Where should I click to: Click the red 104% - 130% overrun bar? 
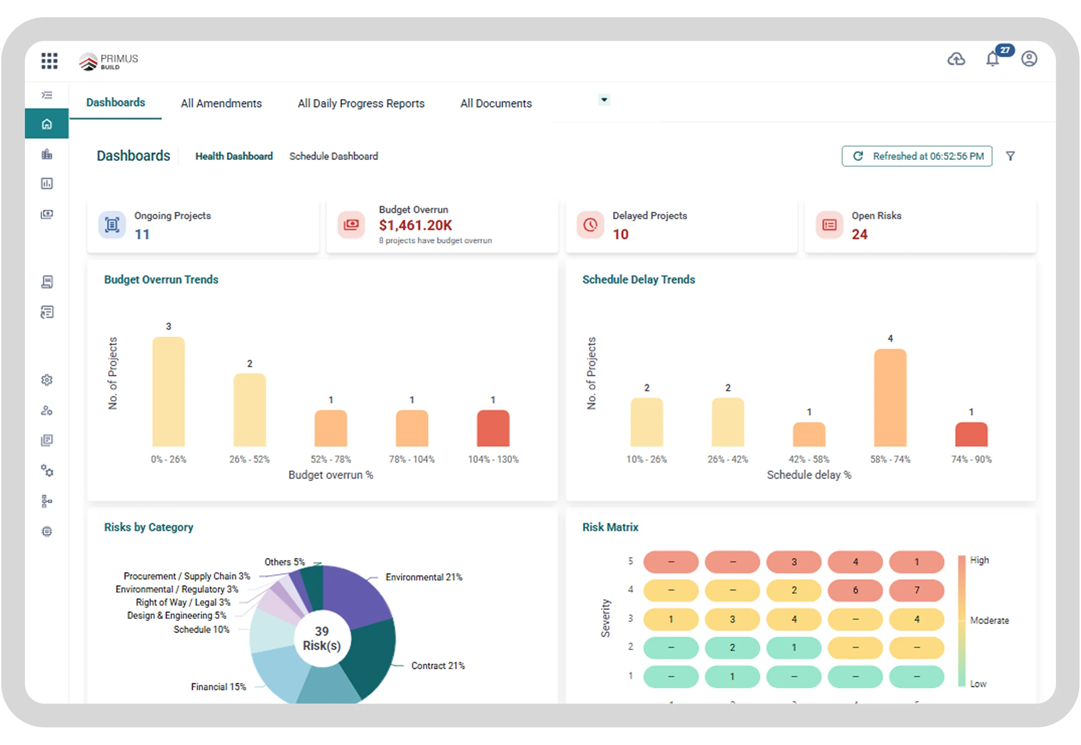click(x=493, y=428)
